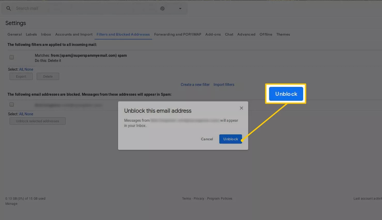Go to Accounts and Import tab

coord(74,34)
